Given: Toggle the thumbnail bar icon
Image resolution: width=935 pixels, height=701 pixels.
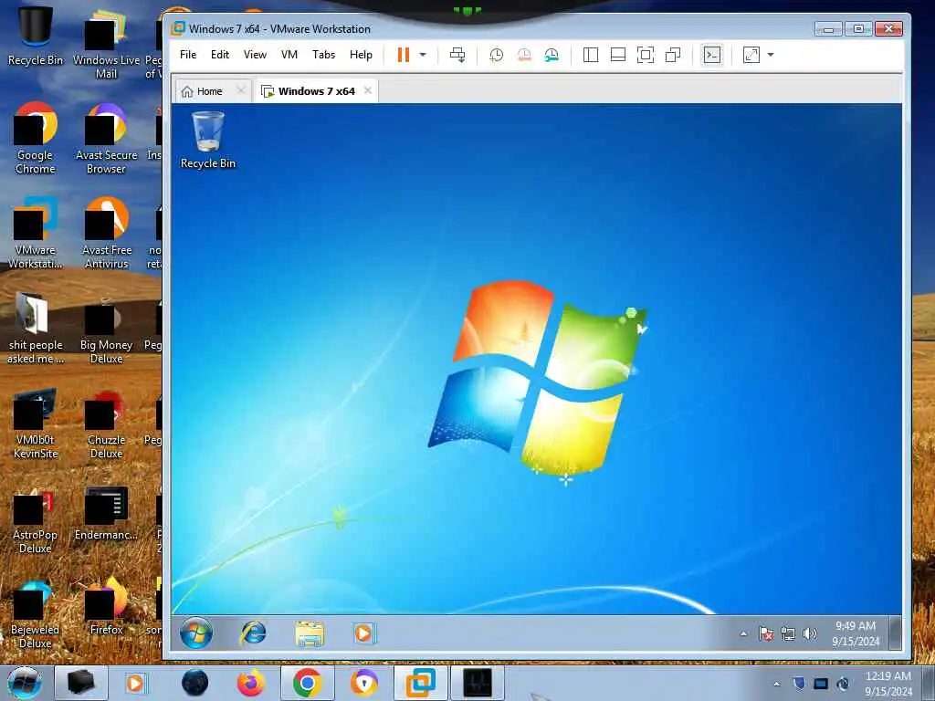Looking at the screenshot, I should click(618, 55).
